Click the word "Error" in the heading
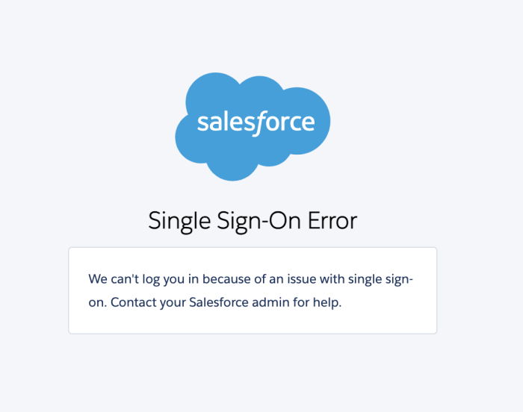523x412 pixels. click(x=333, y=221)
